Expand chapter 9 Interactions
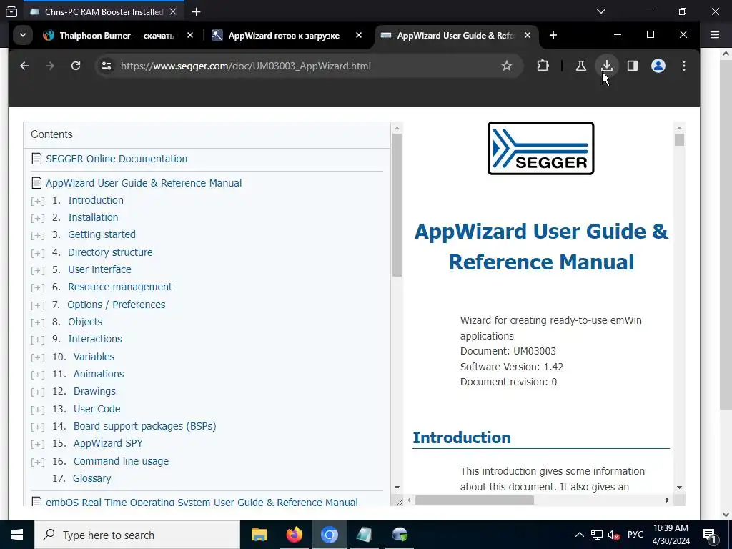Image resolution: width=732 pixels, height=549 pixels. [x=38, y=340]
